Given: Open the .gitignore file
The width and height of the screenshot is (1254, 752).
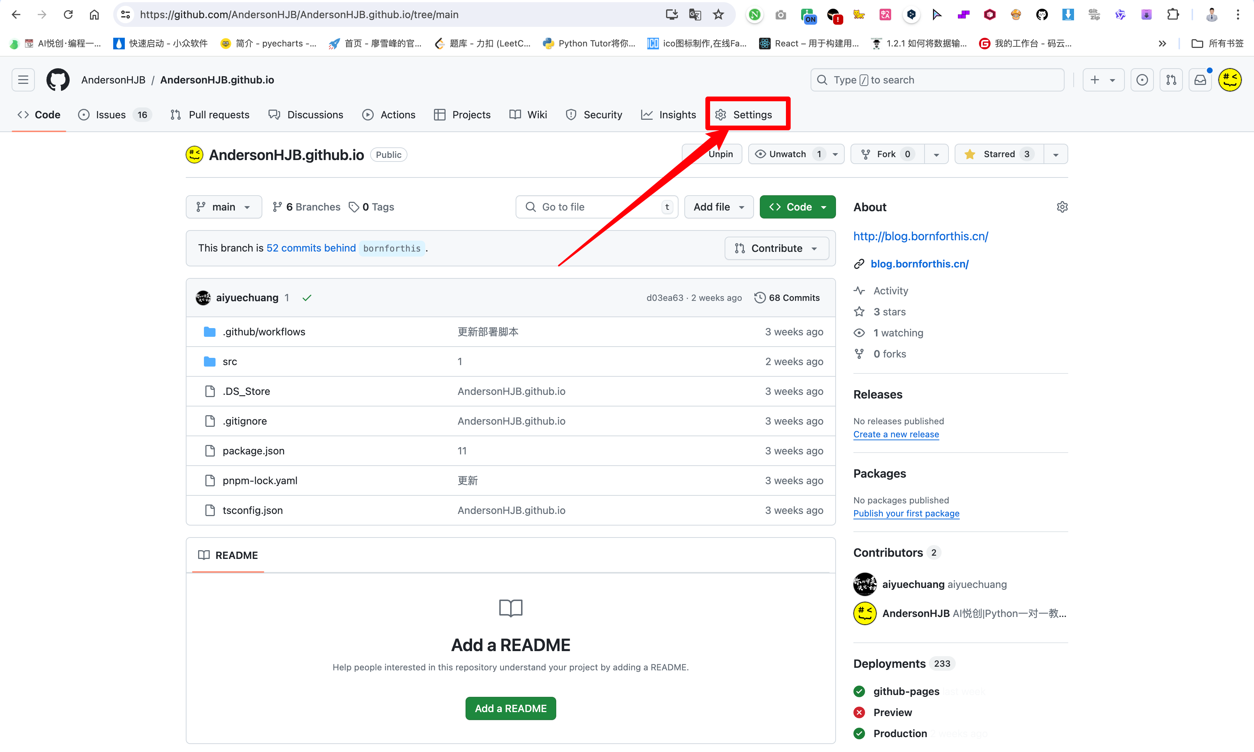Looking at the screenshot, I should pyautogui.click(x=245, y=421).
